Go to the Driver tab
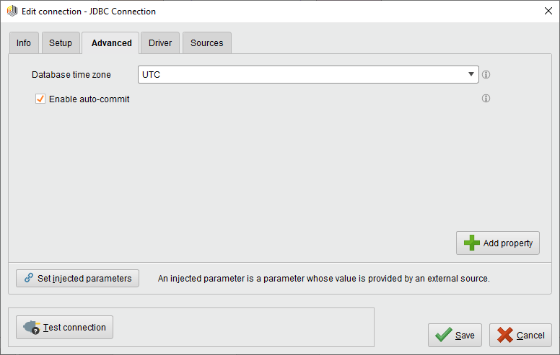 point(160,43)
